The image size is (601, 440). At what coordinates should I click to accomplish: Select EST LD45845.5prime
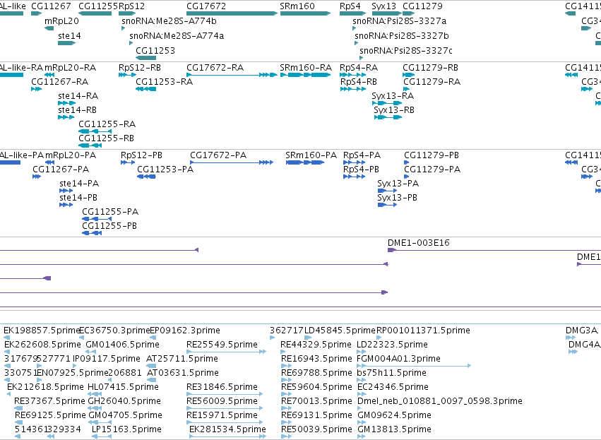(x=340, y=331)
